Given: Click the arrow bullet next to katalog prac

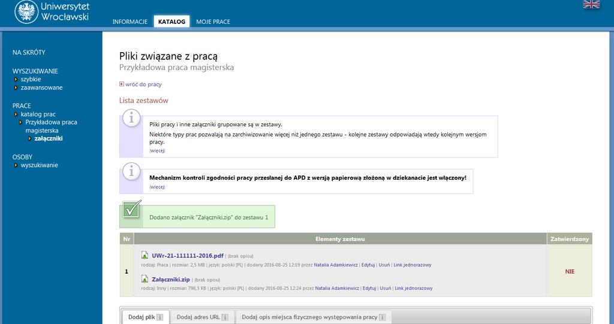Looking at the screenshot, I should coord(16,114).
